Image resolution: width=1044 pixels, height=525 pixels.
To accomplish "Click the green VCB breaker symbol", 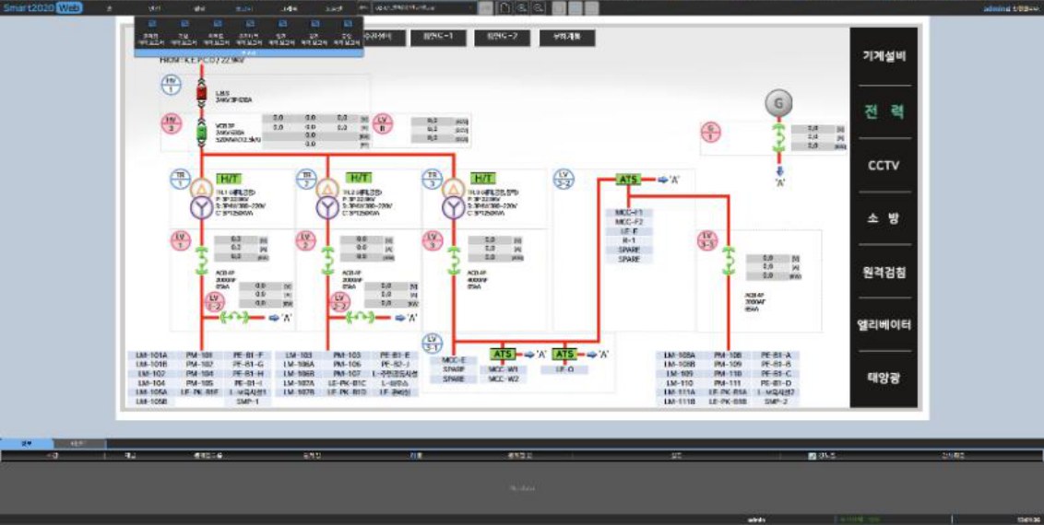I will tap(201, 133).
